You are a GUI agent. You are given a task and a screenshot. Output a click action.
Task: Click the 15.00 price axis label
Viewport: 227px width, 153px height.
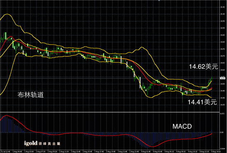222,14
